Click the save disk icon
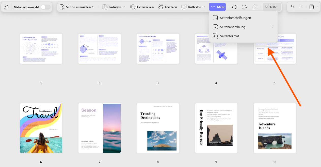The width and height of the screenshot is (321, 167). coord(312,7)
